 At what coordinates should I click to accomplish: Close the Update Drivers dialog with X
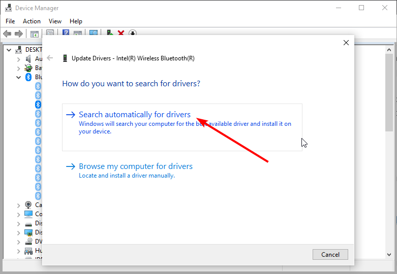(346, 43)
